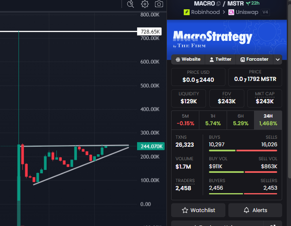Click the buys versus sells ratio bar
291x226 pixels.
click(243, 151)
